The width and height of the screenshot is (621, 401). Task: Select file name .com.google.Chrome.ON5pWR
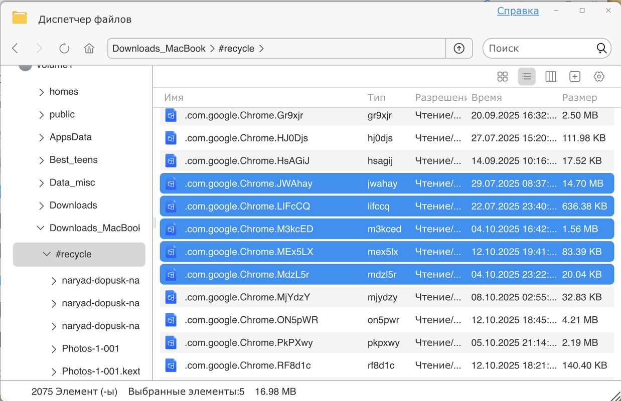pos(251,320)
